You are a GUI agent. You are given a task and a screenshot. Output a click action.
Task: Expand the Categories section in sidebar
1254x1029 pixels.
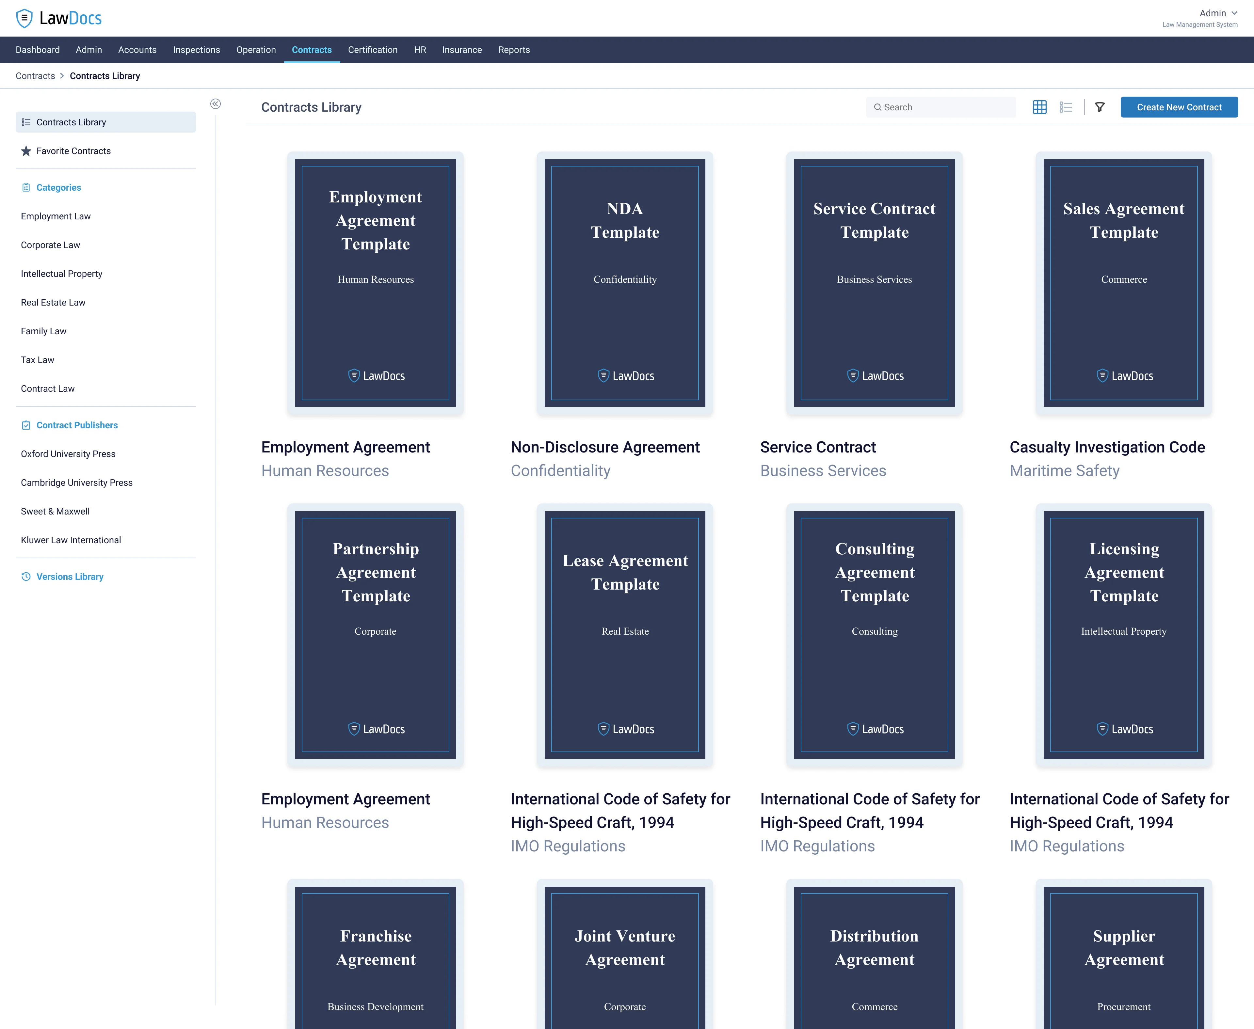[x=58, y=187]
